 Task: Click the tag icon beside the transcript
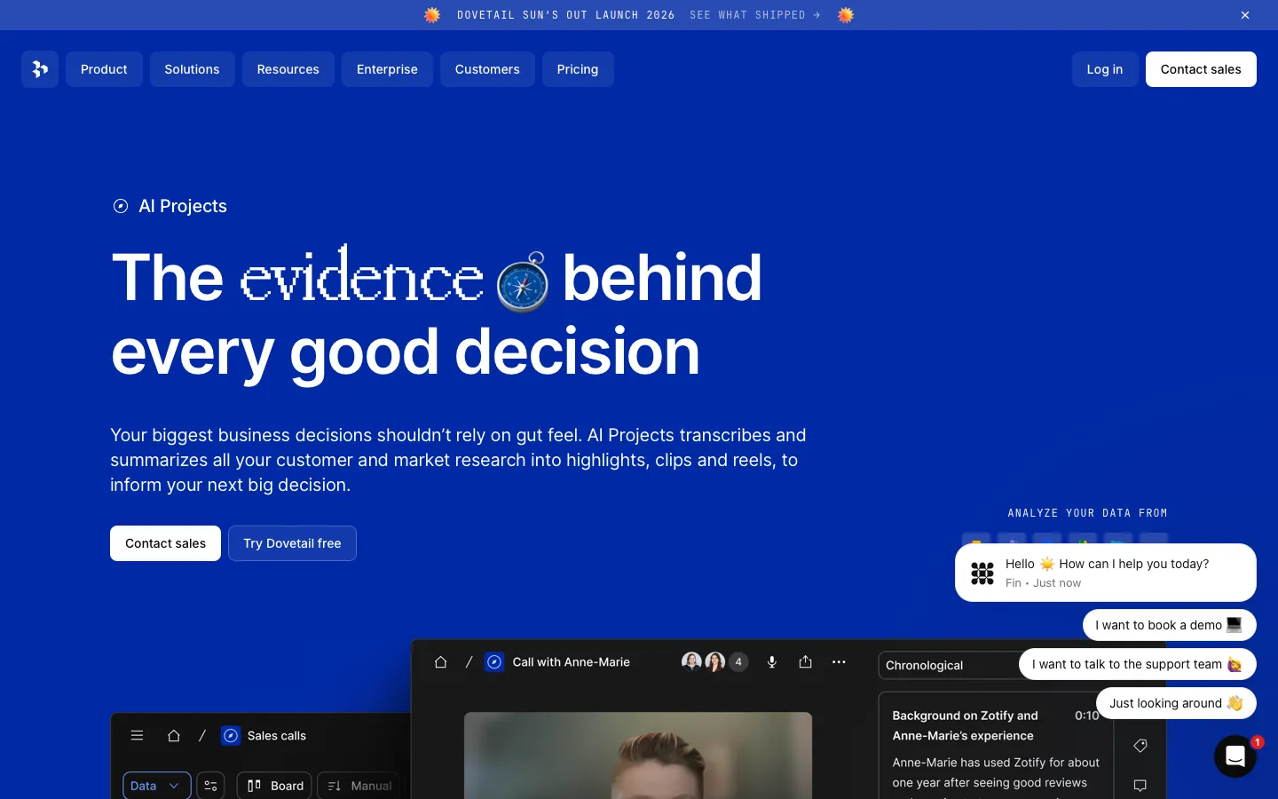(1140, 746)
